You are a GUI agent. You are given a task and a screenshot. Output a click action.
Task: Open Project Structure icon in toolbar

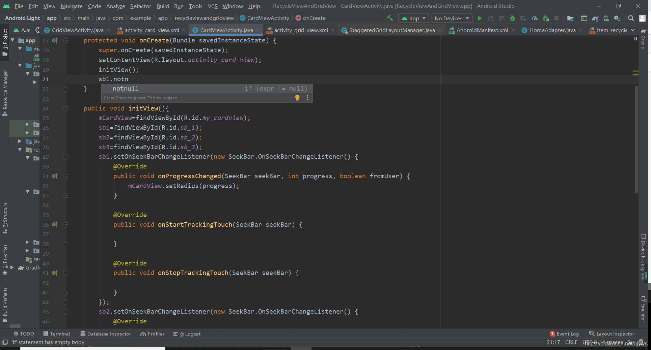(x=570, y=18)
